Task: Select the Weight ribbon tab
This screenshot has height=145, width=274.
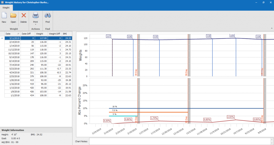Action: pos(6,8)
